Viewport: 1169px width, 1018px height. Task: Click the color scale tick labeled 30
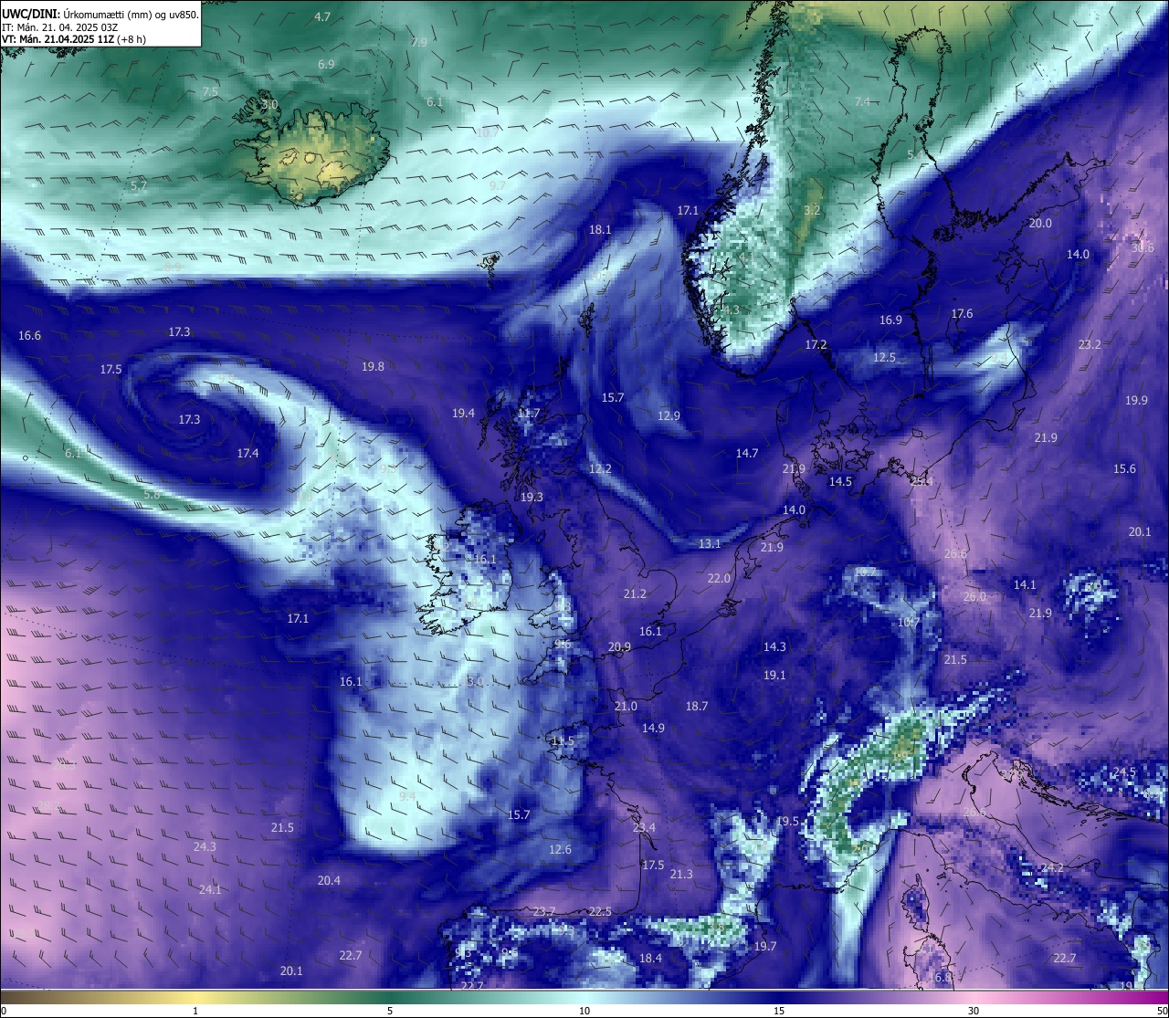point(974,1012)
